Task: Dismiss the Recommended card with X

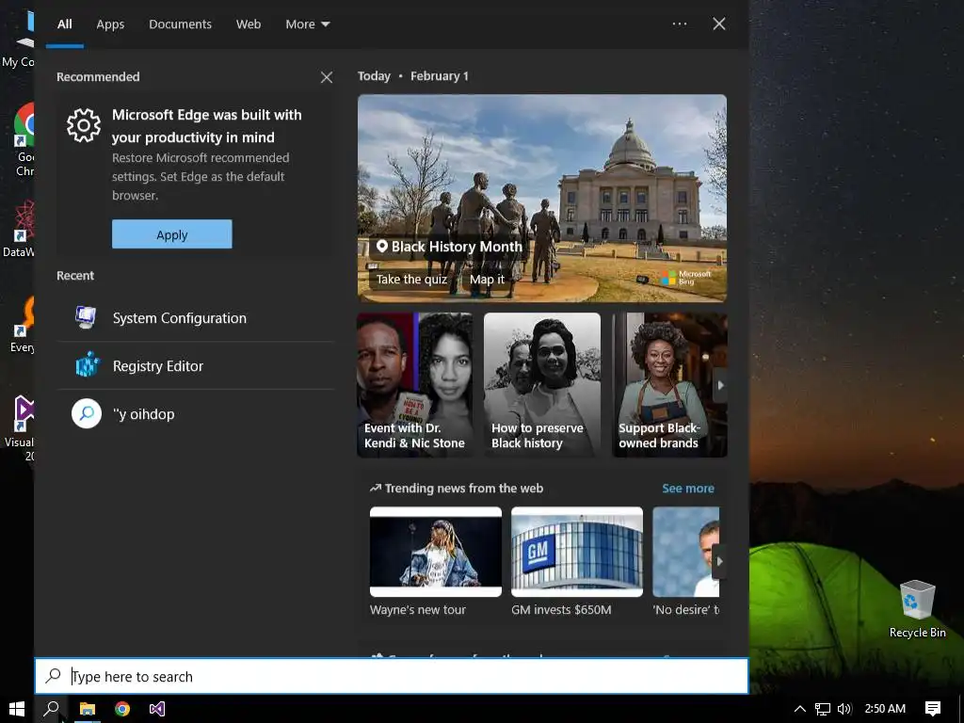Action: 327,77
